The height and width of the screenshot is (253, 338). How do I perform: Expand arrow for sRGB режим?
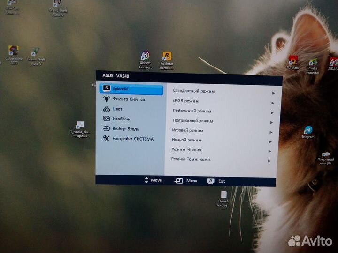pyautogui.click(x=273, y=103)
